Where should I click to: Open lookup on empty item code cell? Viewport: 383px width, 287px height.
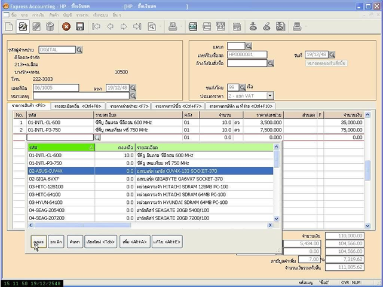tap(97, 138)
